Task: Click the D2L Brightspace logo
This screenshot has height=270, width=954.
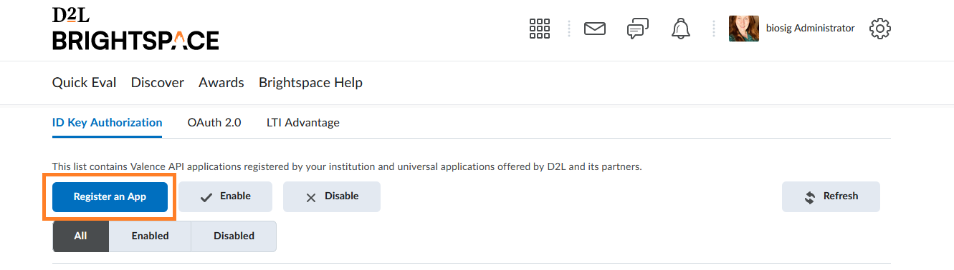Action: click(x=135, y=29)
